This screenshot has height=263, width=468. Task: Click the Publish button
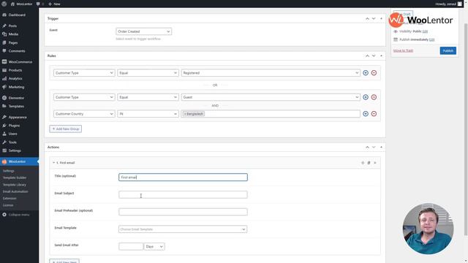tap(448, 50)
